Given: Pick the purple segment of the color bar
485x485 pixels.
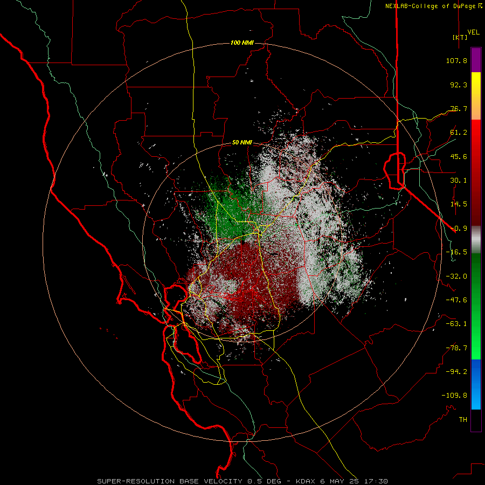Looking at the screenshot, I should click(x=476, y=60).
